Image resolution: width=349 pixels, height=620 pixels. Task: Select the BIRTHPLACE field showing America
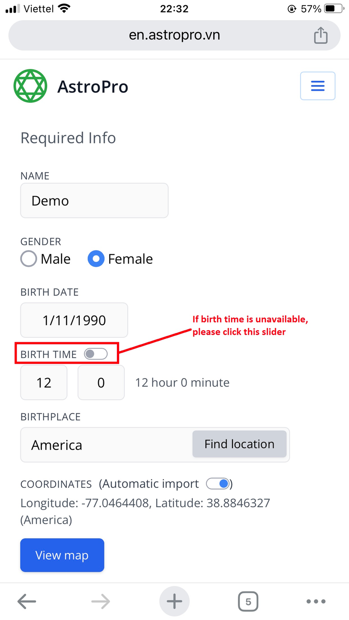tap(105, 445)
